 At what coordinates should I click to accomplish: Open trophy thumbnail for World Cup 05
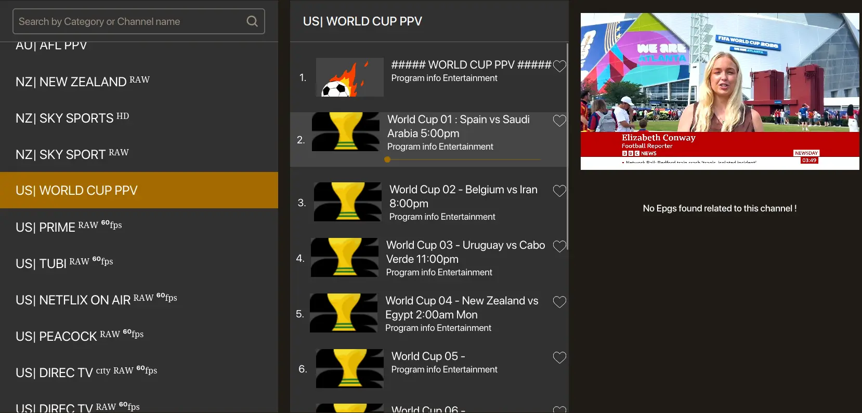click(350, 369)
